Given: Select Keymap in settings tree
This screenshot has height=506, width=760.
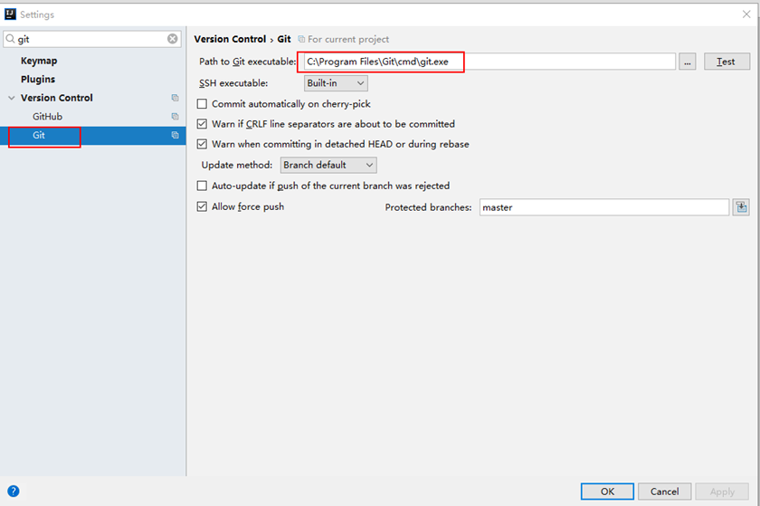Looking at the screenshot, I should click(39, 61).
